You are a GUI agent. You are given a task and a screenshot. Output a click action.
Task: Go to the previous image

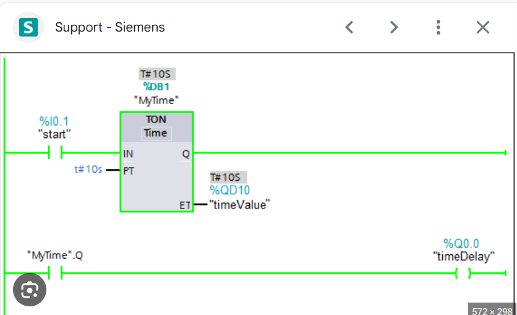(x=349, y=27)
